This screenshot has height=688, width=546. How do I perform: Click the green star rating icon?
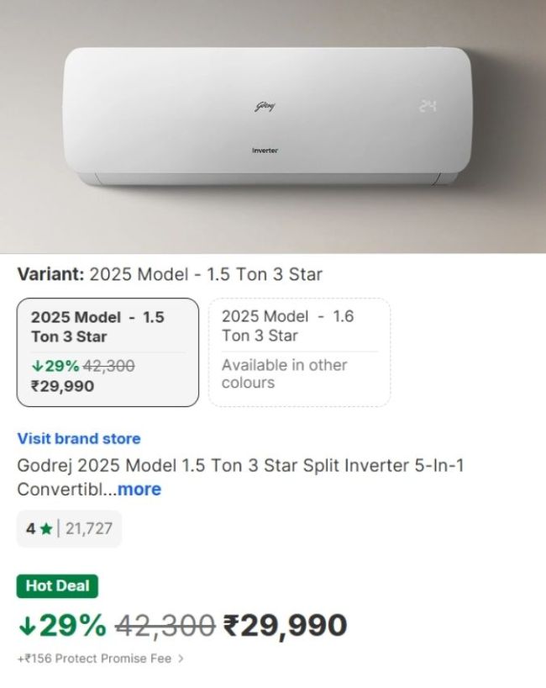point(45,529)
